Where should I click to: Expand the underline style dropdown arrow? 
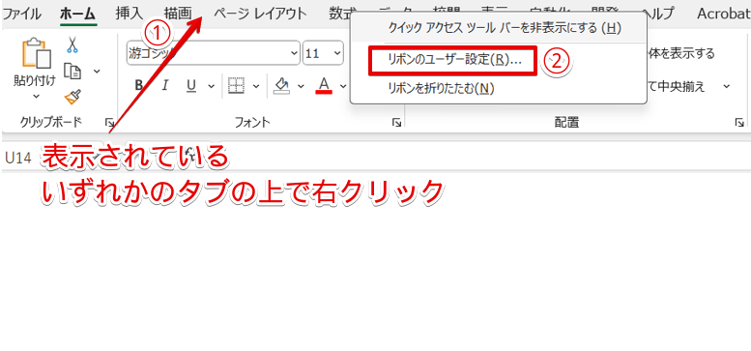212,86
